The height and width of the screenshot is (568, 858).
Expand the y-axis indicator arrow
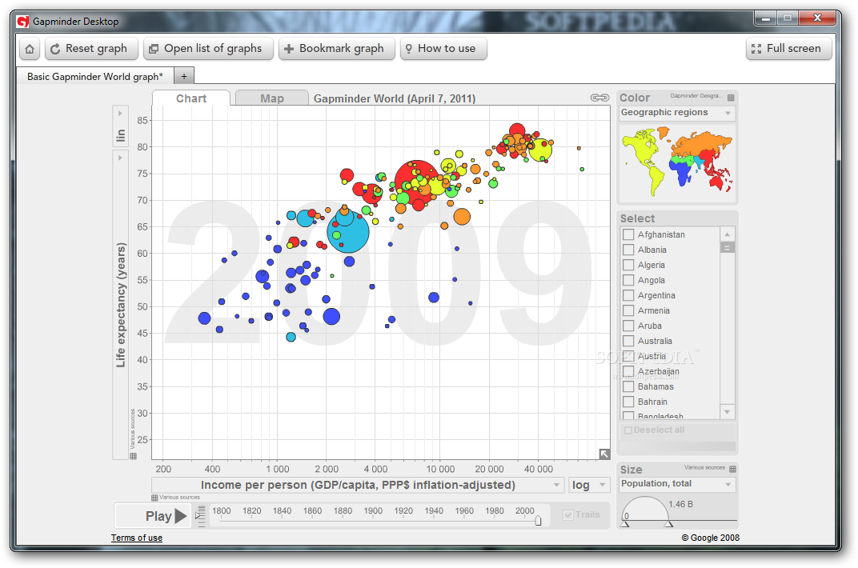pos(120,158)
